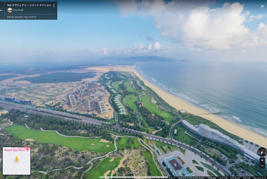Click the Chế độ xem phố date line
267x179 pixels.
click(x=21, y=17)
